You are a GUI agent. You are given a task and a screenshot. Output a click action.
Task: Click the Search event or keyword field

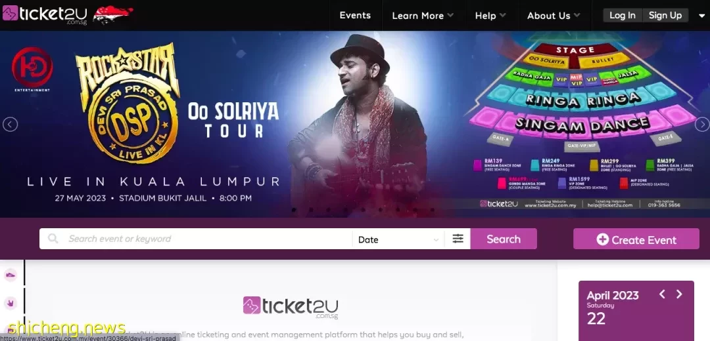[208, 239]
